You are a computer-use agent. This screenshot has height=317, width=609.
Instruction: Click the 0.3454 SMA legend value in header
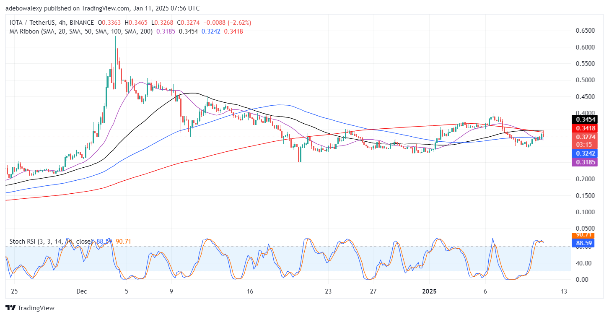[188, 31]
